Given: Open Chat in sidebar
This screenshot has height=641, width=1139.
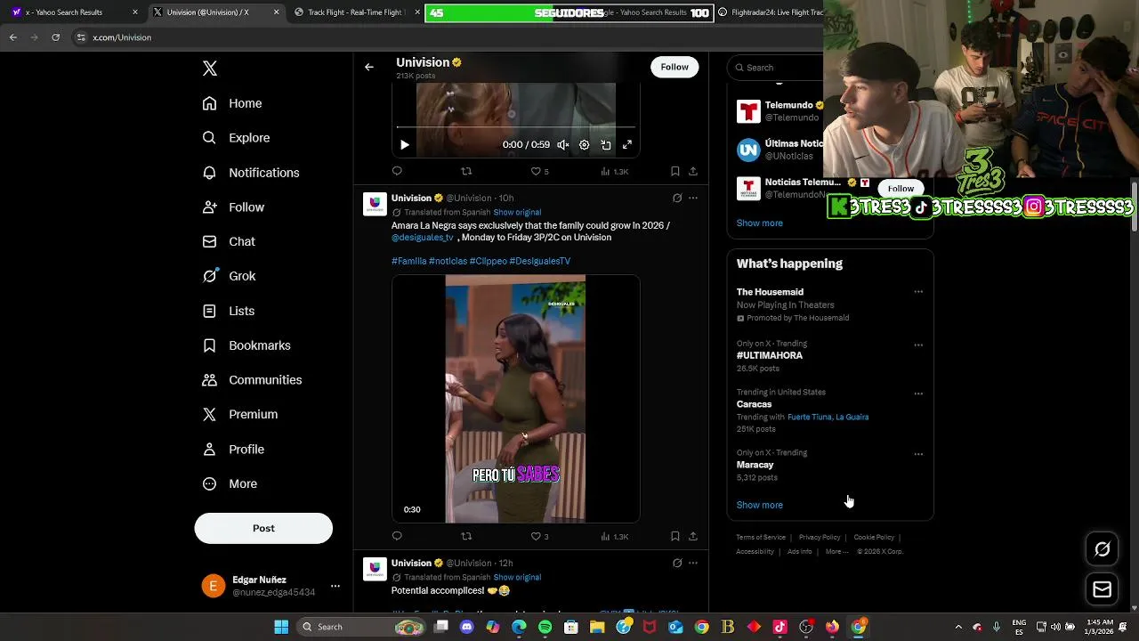Looking at the screenshot, I should [x=229, y=241].
